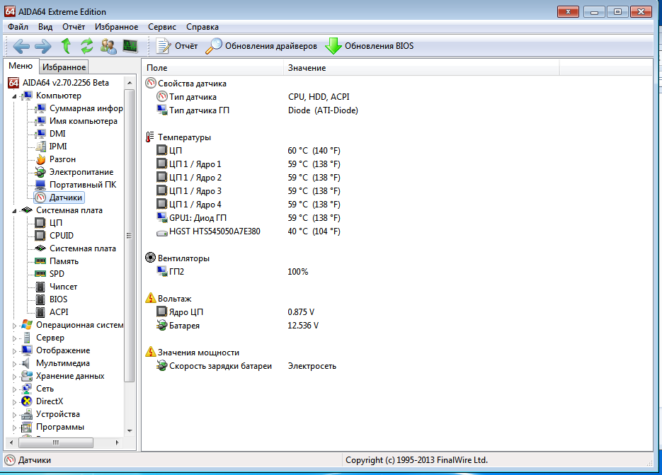Image resolution: width=662 pixels, height=475 pixels.
Task: Click the Чипсет chip icon
Action: point(40,287)
